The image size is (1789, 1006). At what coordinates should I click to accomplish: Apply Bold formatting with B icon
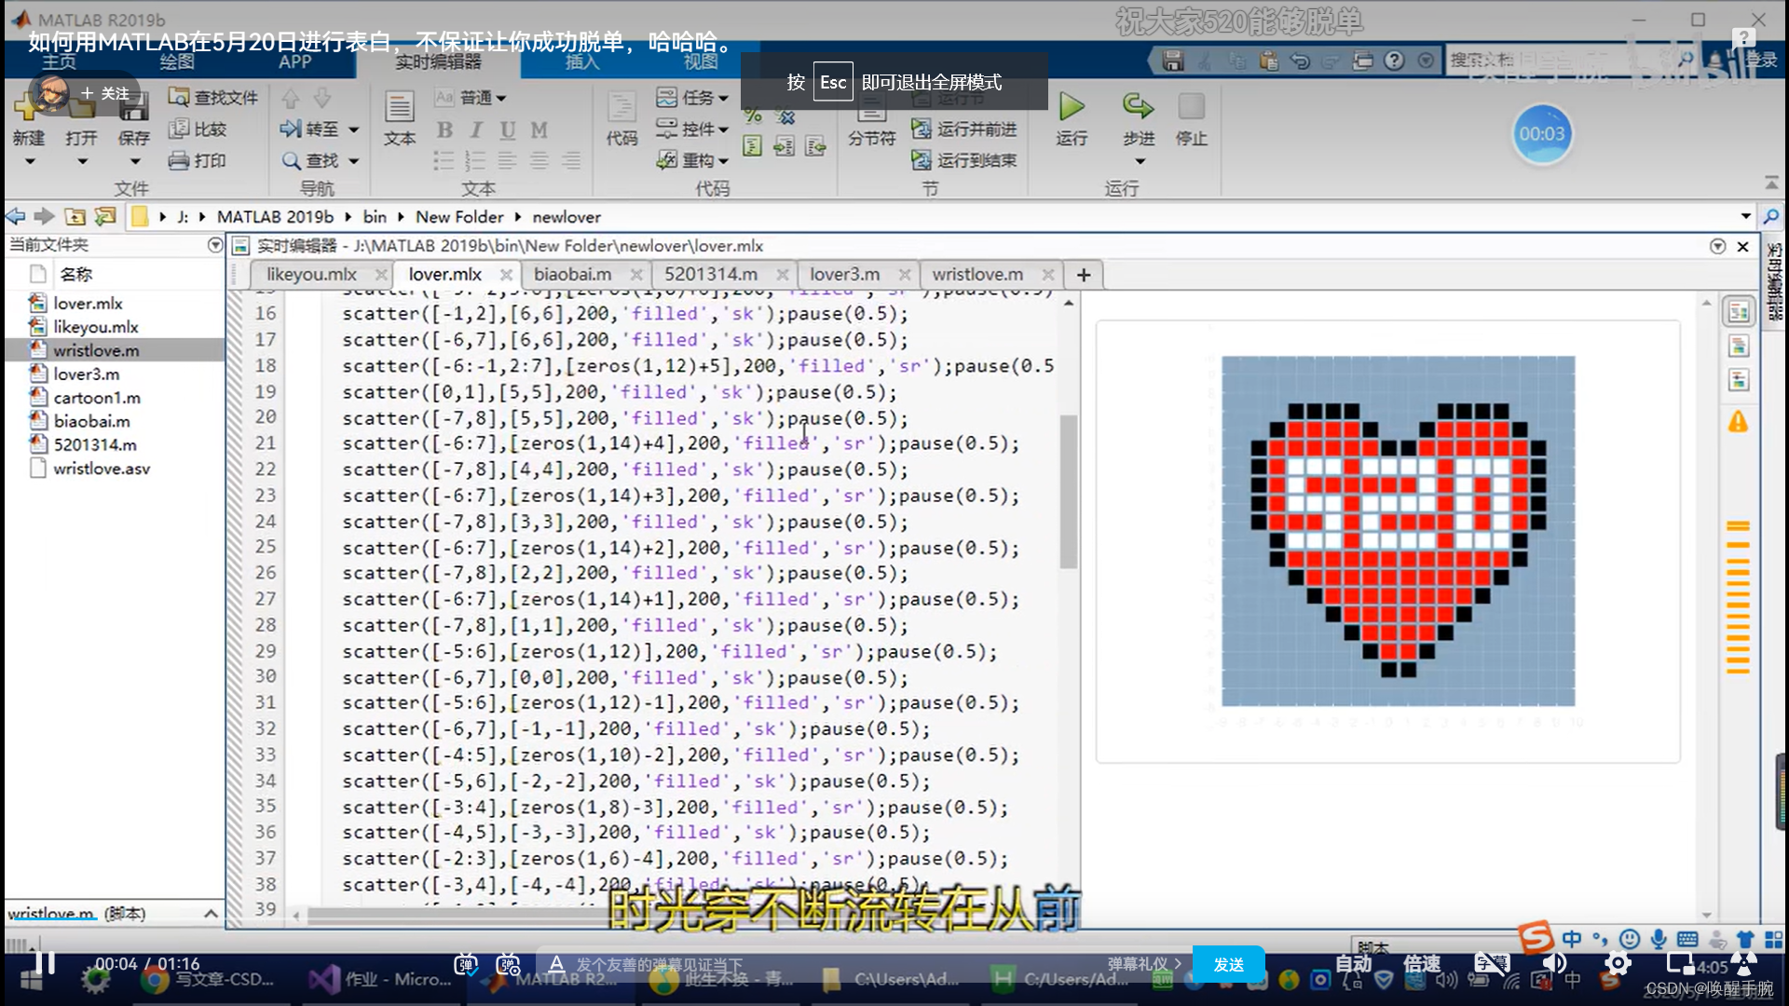[x=444, y=129]
